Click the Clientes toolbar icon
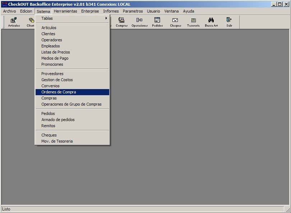The image size is (291, 213). tap(31, 22)
